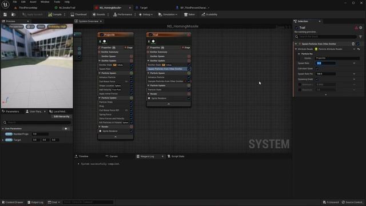Click the Lit view mode button

pos(30,27)
